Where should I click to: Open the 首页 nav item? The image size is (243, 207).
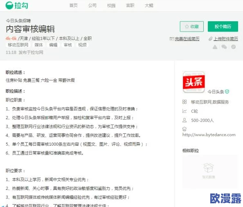(73, 5)
